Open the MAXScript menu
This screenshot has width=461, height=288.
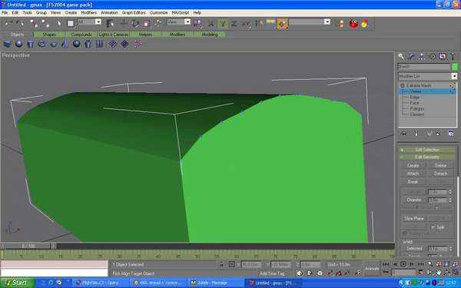click(x=181, y=12)
